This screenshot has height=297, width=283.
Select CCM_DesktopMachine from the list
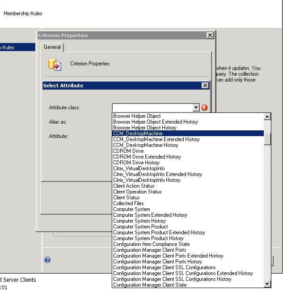click(138, 133)
